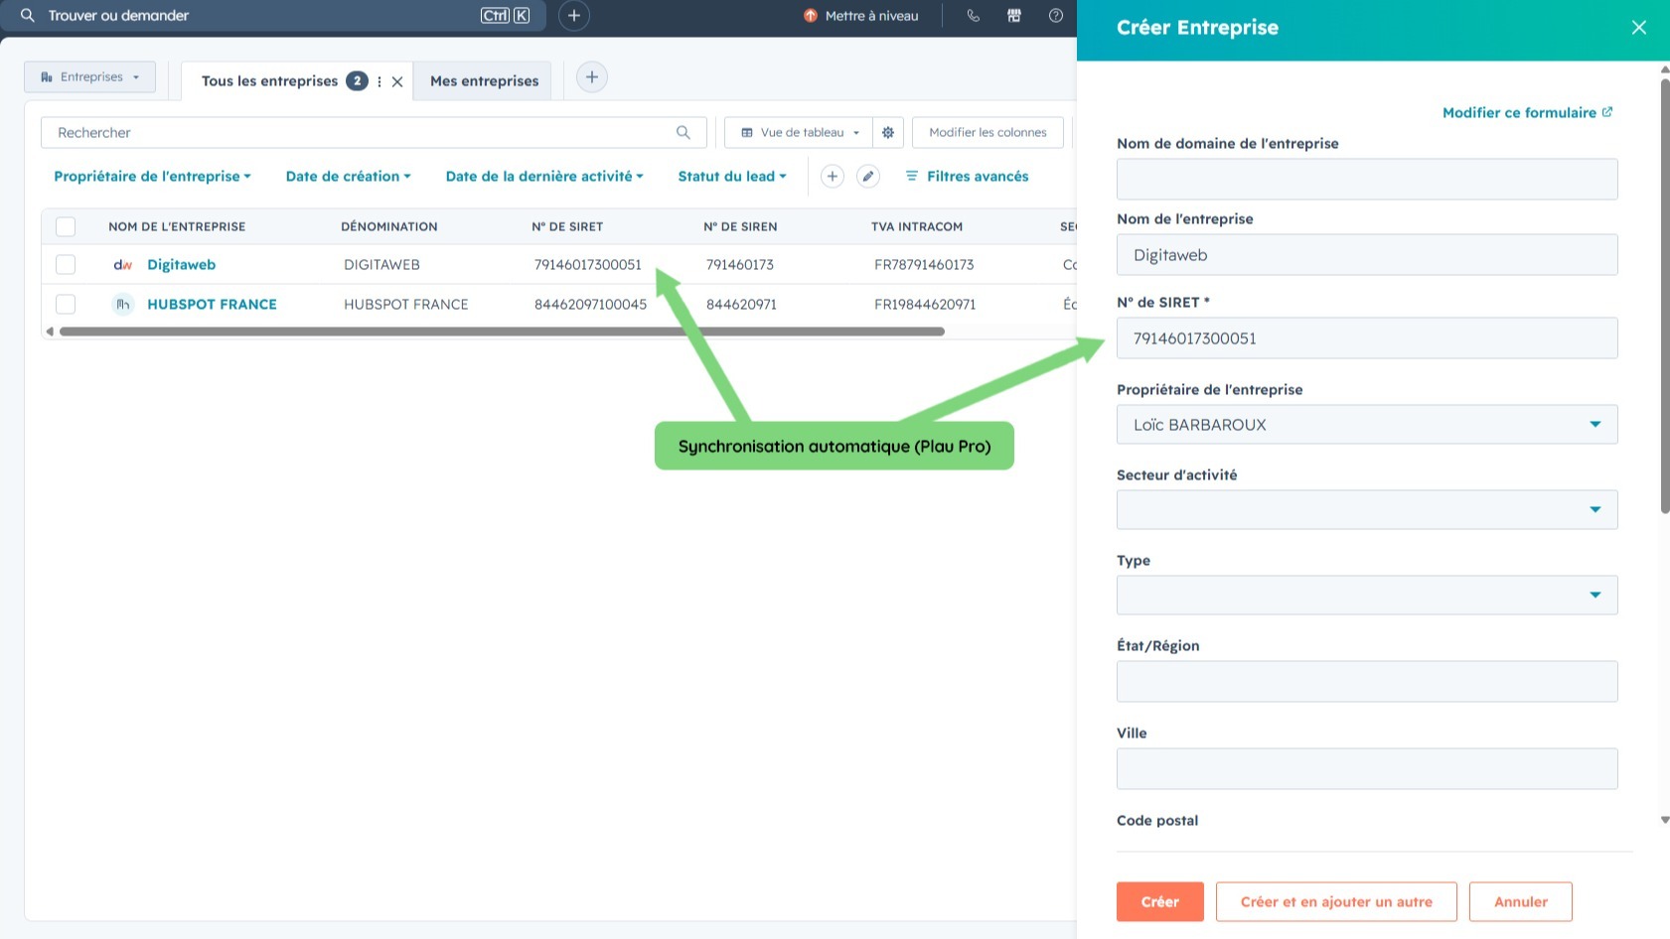
Task: Focus Nom de l'entreprise field
Action: [x=1367, y=255]
